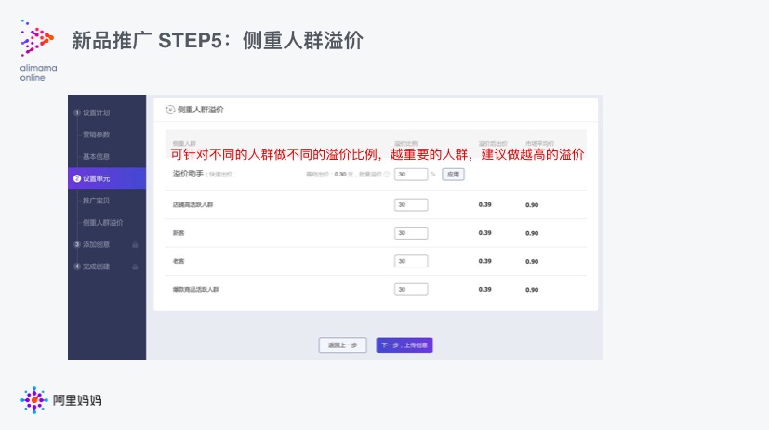The height and width of the screenshot is (430, 769).
Task: Click the 老客 row label
Action: tap(179, 261)
